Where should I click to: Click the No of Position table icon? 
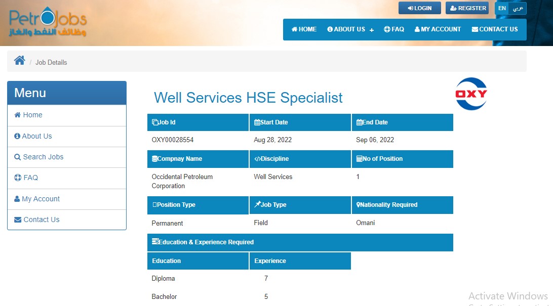pyautogui.click(x=360, y=158)
